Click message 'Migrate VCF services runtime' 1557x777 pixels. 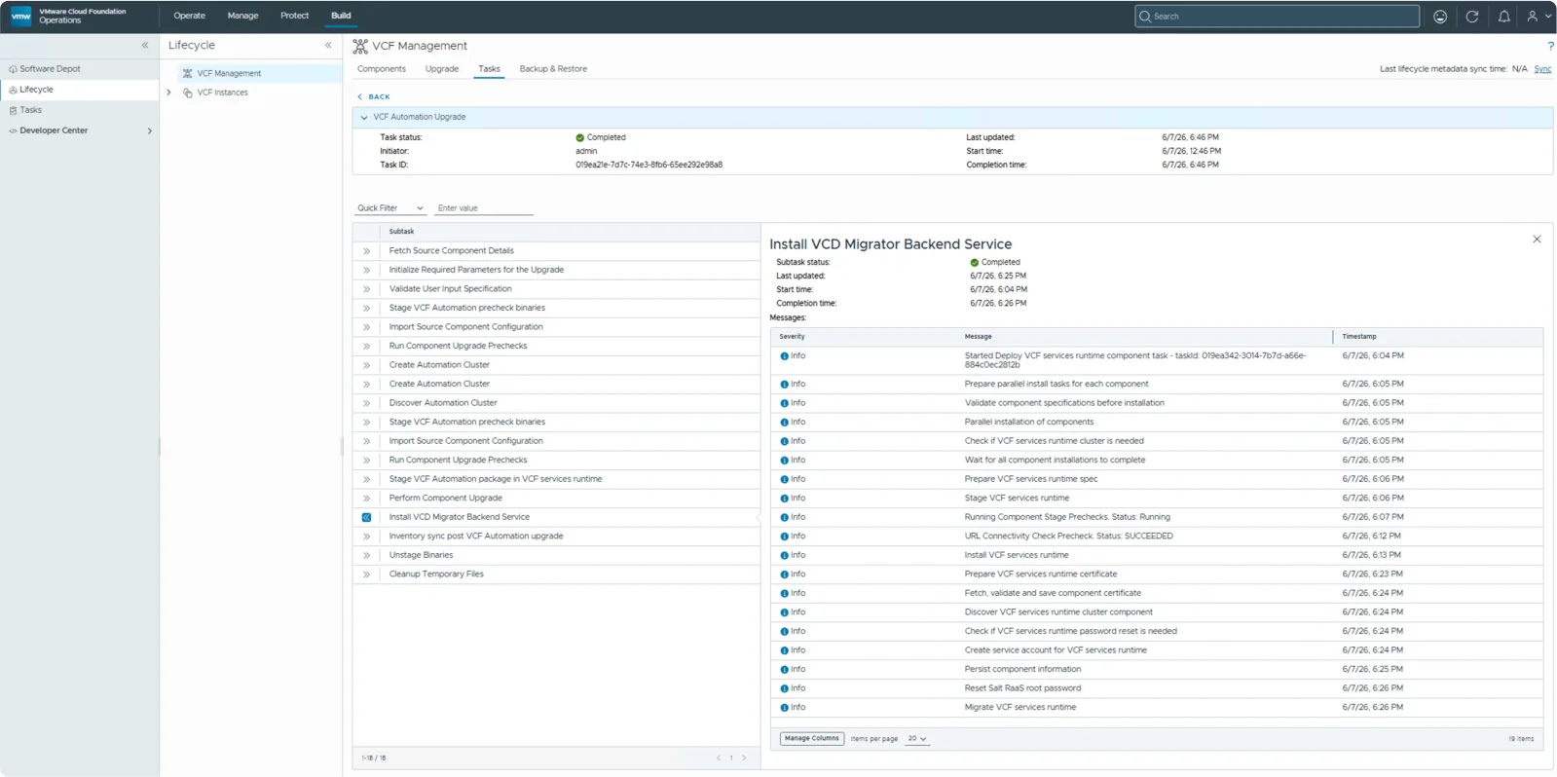click(1020, 708)
